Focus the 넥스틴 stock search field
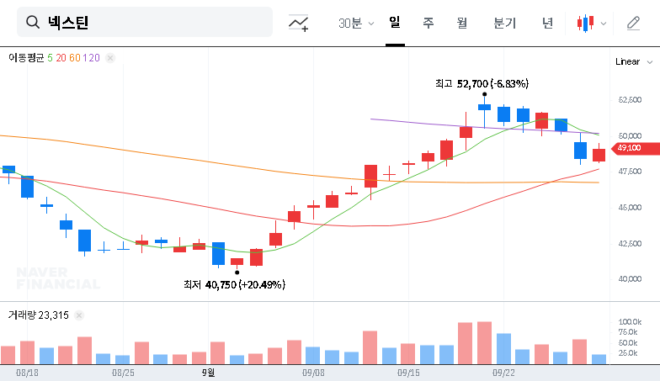This screenshot has height=381, width=660. (145, 22)
